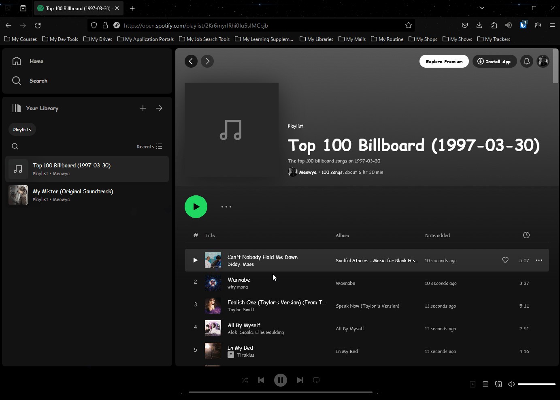Image resolution: width=560 pixels, height=400 pixels.
Task: Open Meowya profile link
Action: [x=308, y=172]
